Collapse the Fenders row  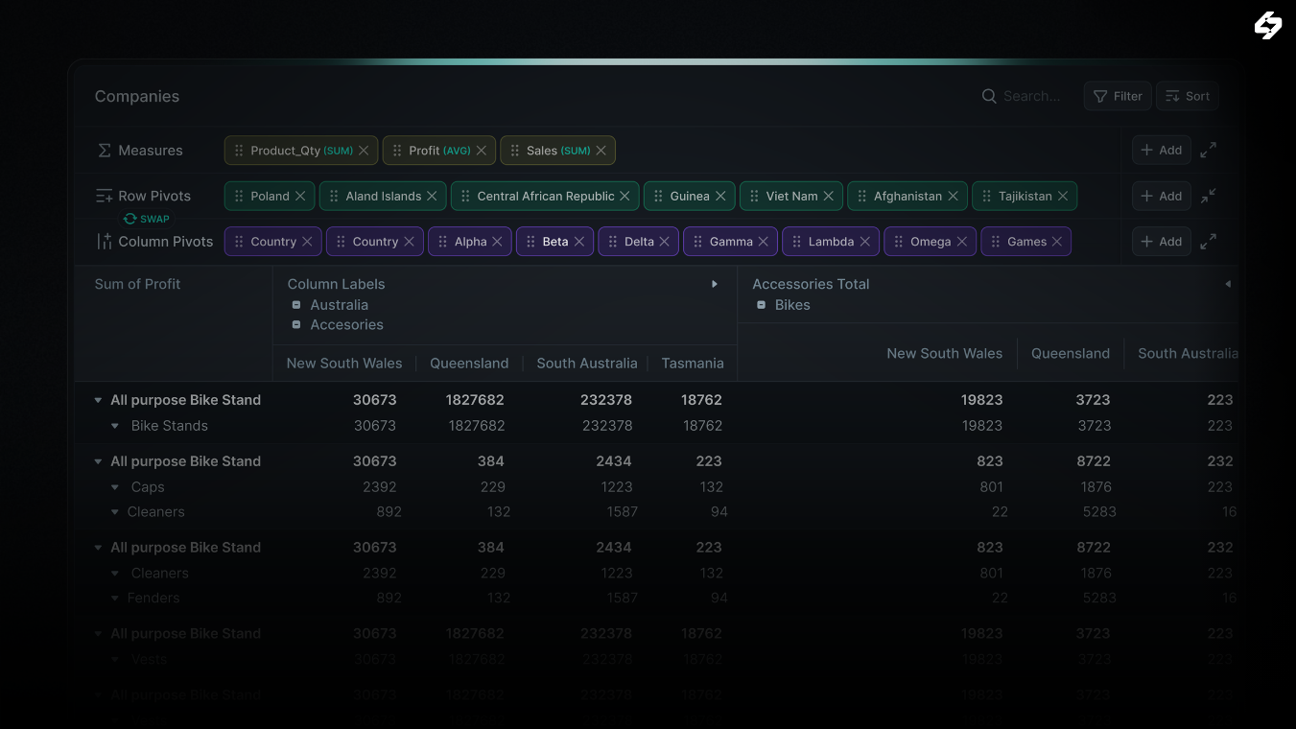[x=115, y=599]
